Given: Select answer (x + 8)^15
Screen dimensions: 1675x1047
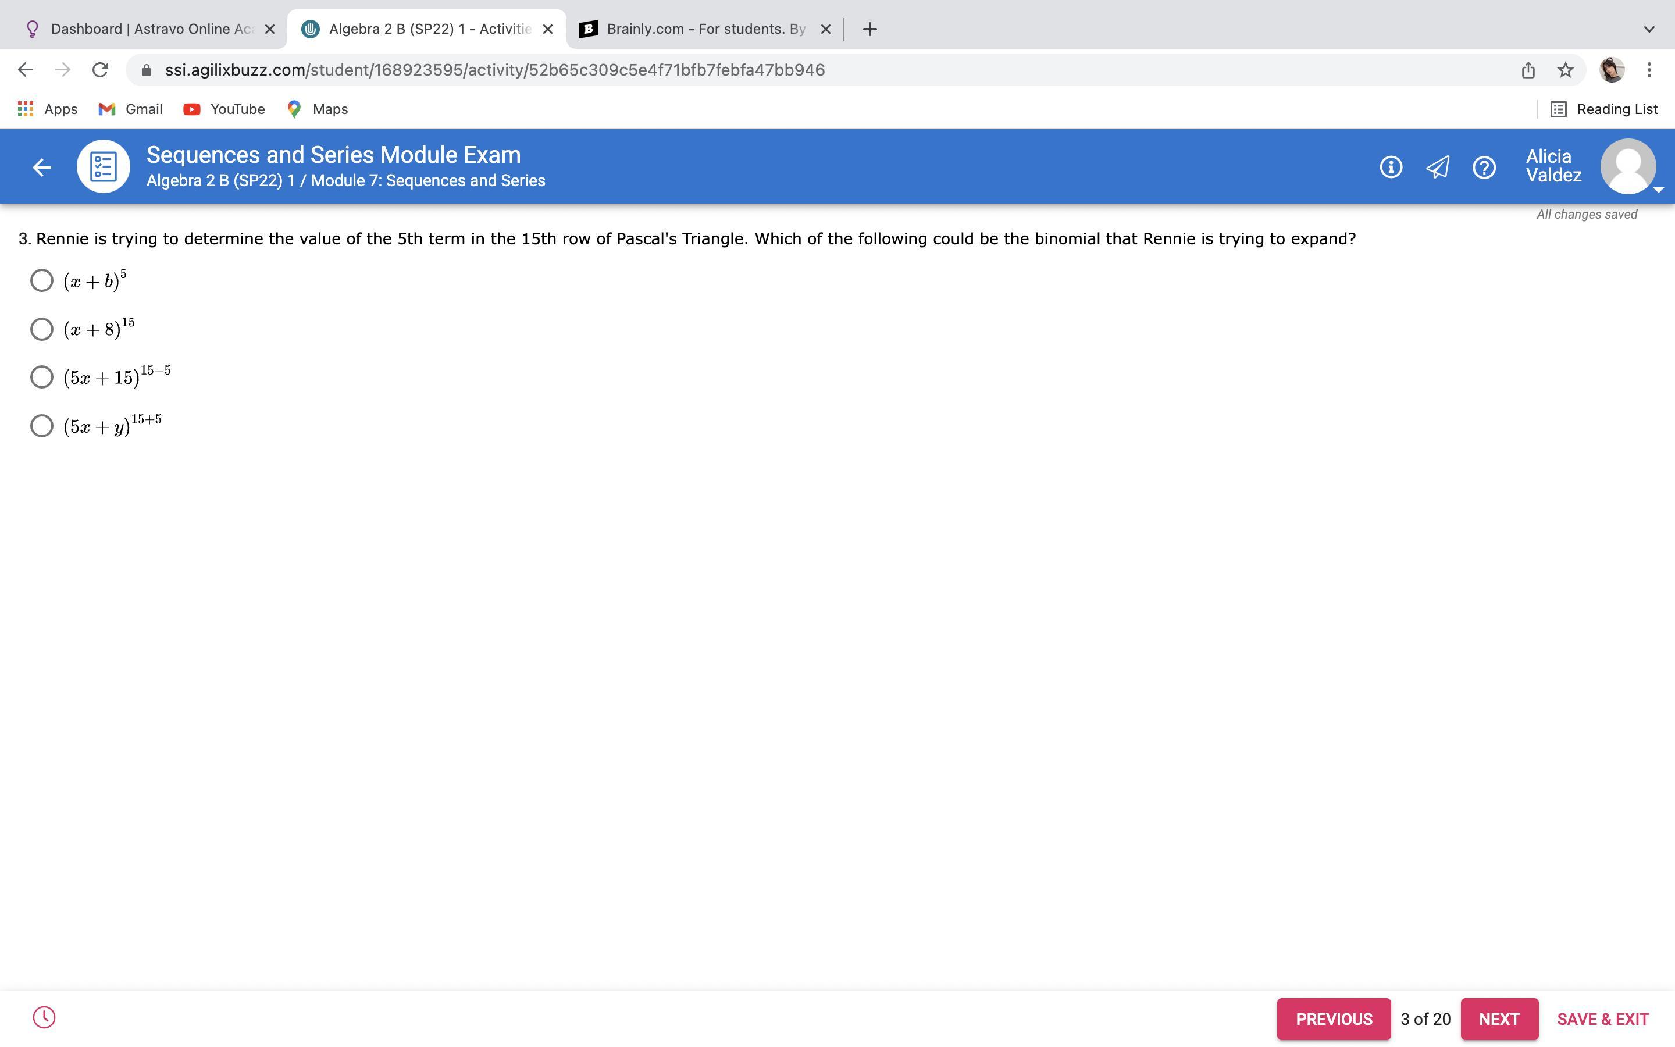Looking at the screenshot, I should 41,329.
